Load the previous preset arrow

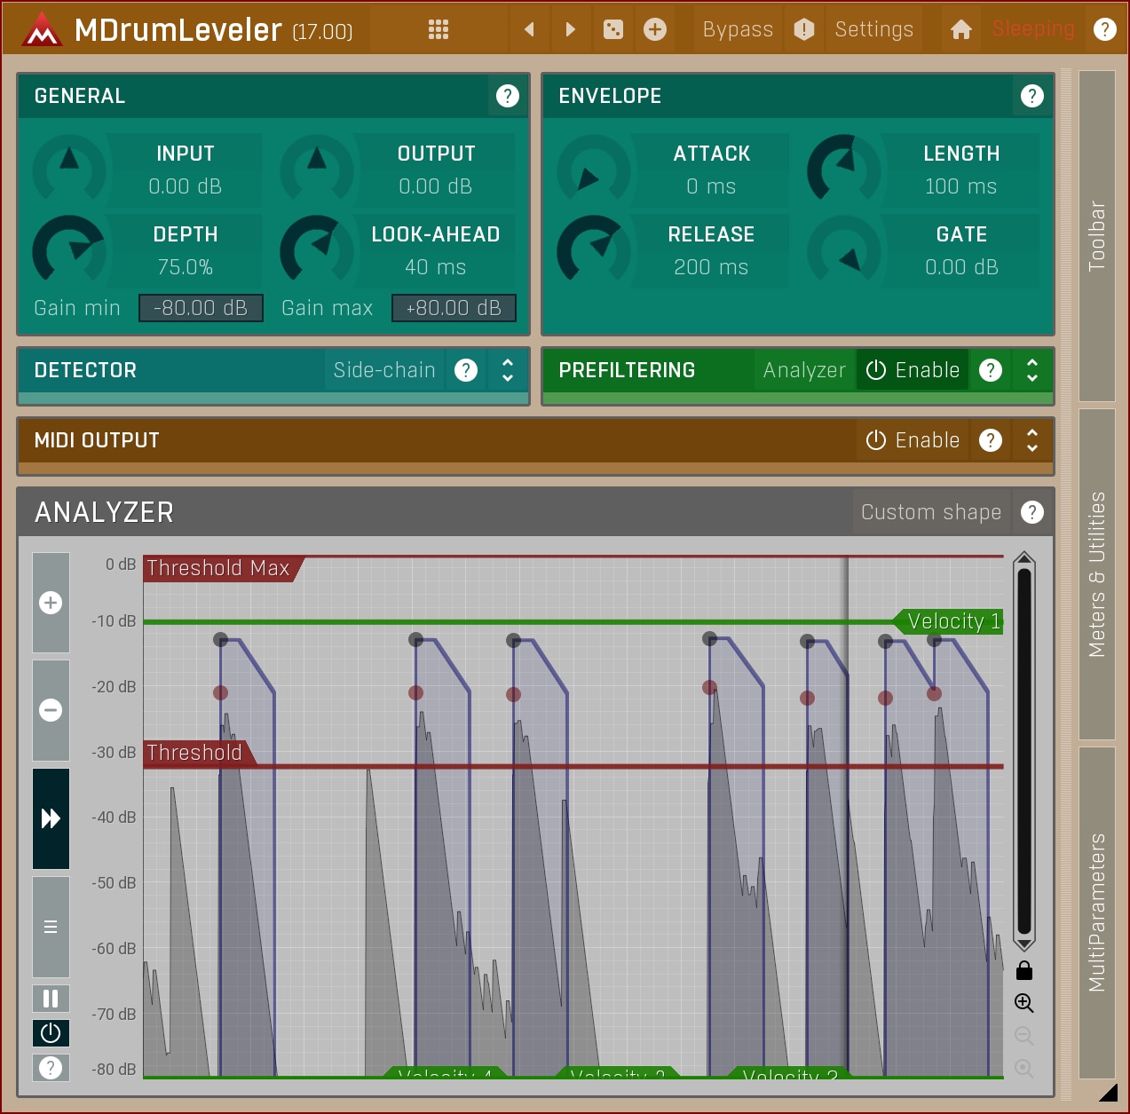[x=529, y=29]
